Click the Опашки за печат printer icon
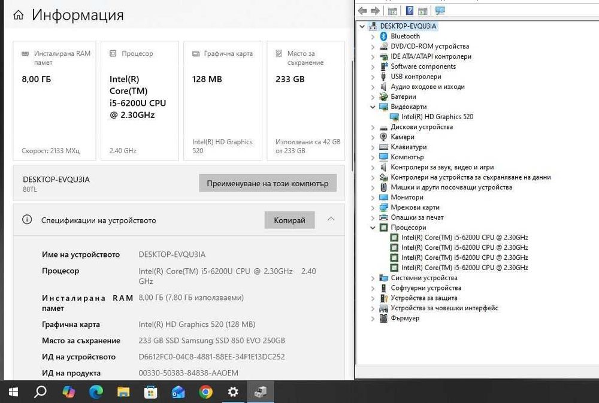 coord(383,217)
